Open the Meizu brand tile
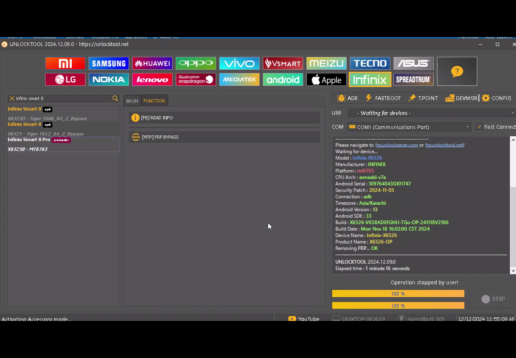The width and height of the screenshot is (516, 358). pos(327,63)
